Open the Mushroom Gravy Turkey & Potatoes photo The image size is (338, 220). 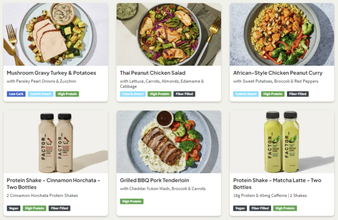(x=56, y=35)
